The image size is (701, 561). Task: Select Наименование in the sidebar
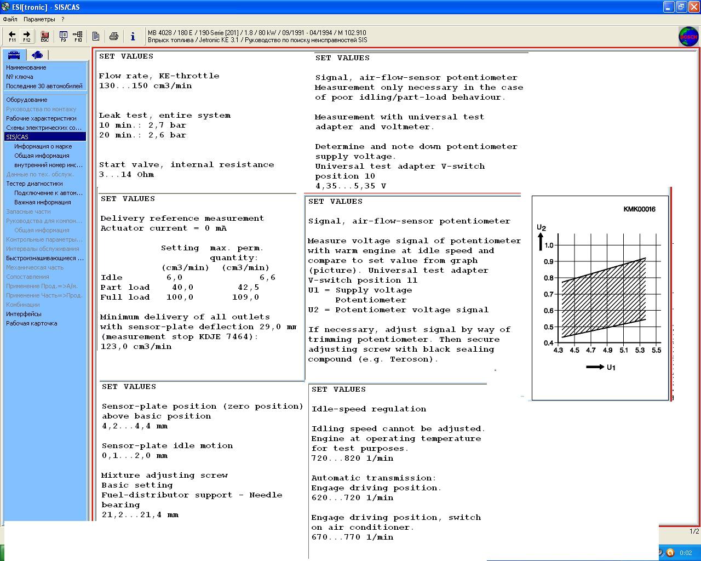click(x=26, y=67)
